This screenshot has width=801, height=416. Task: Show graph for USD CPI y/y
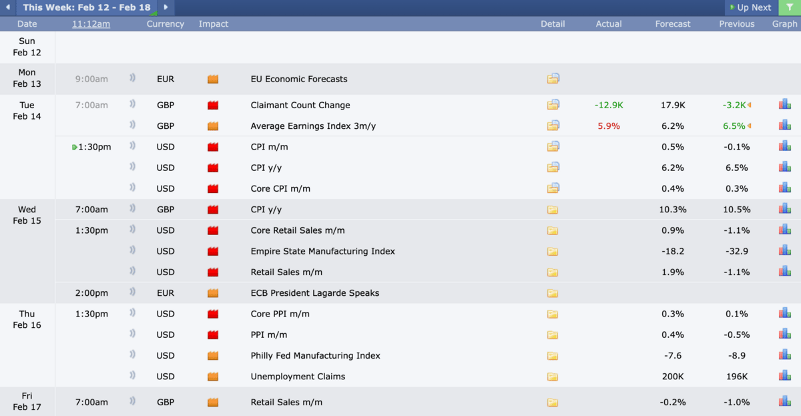785,167
